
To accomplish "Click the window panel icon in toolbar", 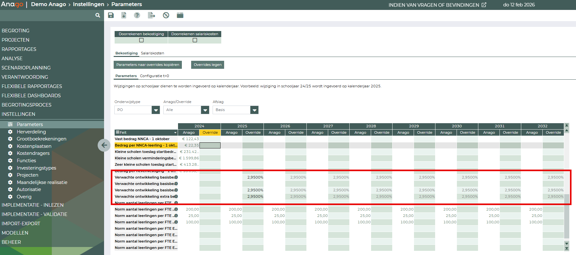I will 180,15.
